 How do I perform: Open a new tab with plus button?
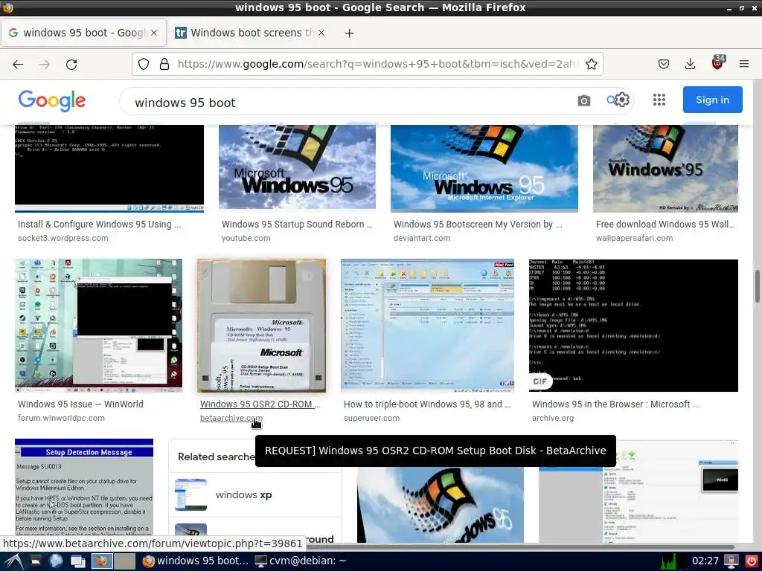click(349, 33)
